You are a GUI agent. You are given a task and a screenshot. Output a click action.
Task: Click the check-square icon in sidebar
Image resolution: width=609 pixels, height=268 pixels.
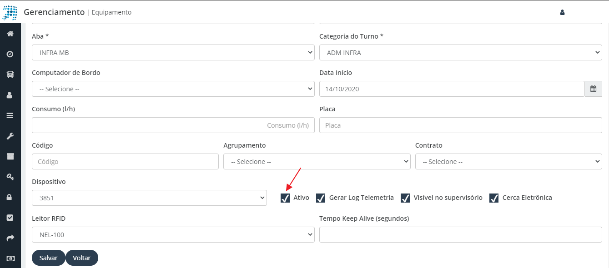click(x=10, y=218)
